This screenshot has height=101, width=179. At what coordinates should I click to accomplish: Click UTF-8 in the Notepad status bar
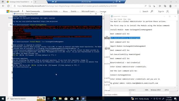tap(166, 90)
